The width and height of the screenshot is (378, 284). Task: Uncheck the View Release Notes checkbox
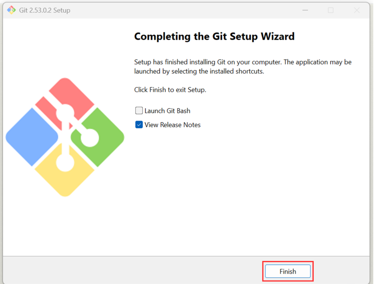click(x=139, y=125)
